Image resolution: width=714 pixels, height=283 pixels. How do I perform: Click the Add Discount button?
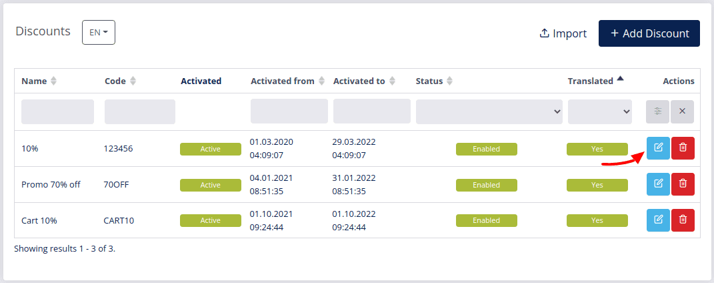pyautogui.click(x=649, y=33)
